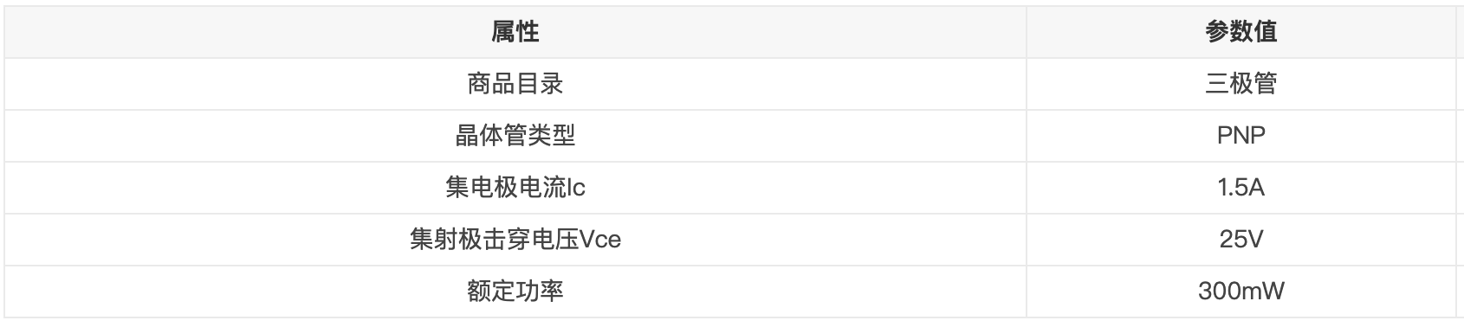
Task: Click the breakdown voltage 25V row
Action: tap(729, 239)
